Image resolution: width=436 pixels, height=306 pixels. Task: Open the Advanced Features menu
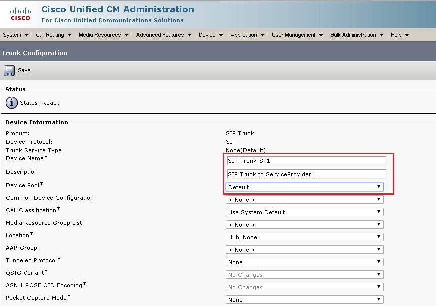click(x=160, y=35)
